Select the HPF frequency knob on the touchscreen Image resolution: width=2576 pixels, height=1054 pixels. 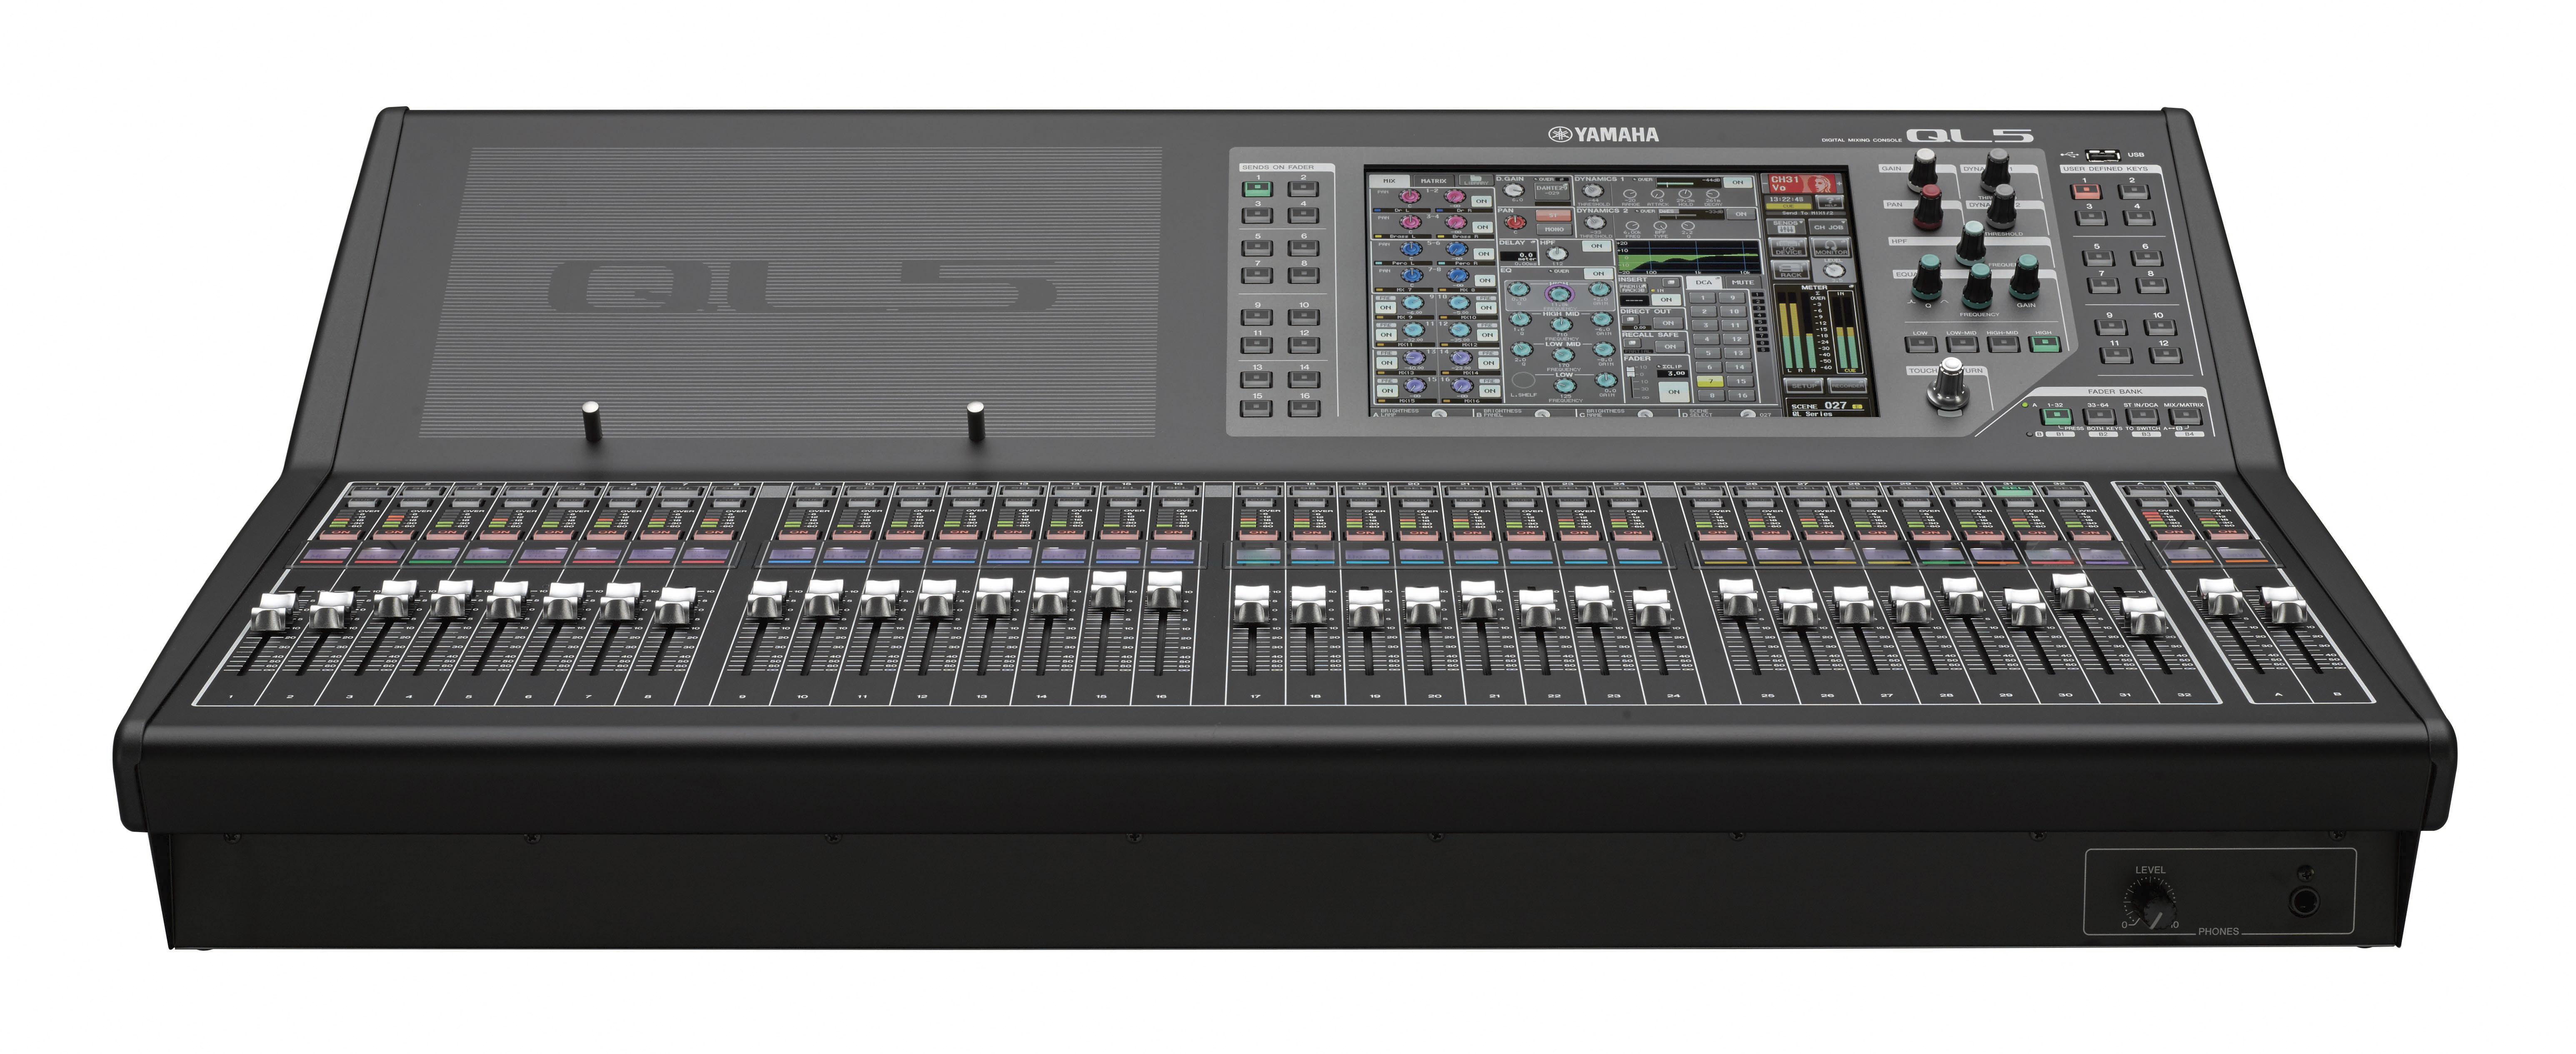click(1557, 254)
